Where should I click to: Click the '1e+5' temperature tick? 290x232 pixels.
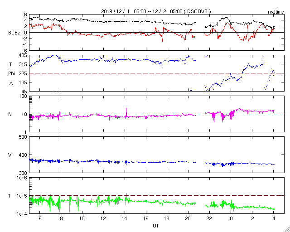[x=22, y=196]
